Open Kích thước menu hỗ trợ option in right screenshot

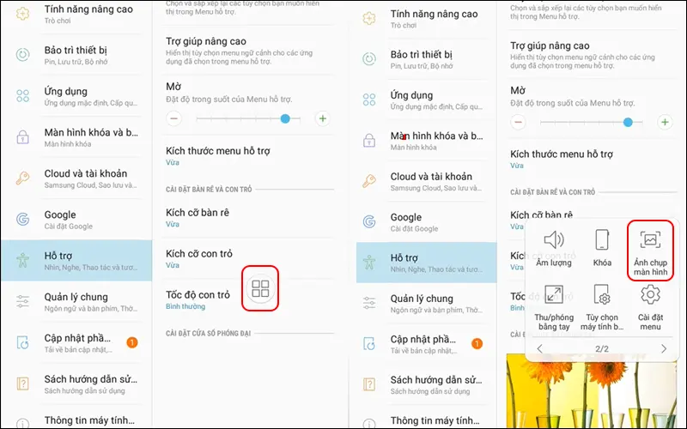[592, 159]
